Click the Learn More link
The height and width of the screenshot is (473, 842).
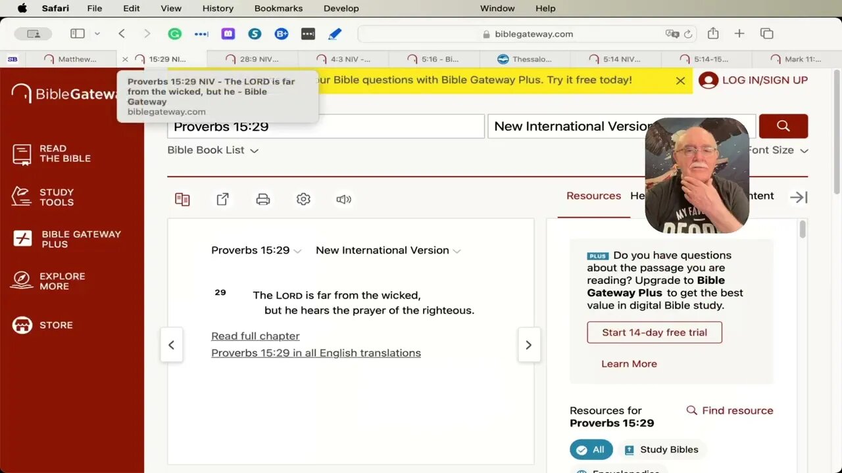pyautogui.click(x=629, y=364)
